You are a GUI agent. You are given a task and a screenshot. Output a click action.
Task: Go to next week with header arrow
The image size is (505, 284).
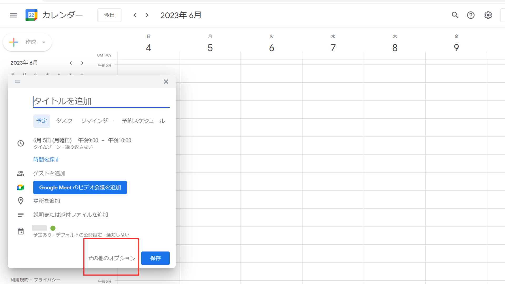coord(147,15)
